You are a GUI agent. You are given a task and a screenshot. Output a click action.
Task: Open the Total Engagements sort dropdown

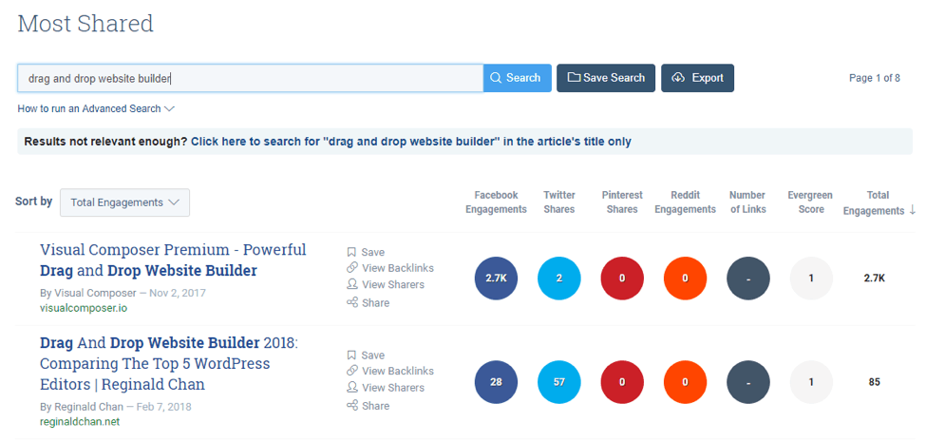click(x=124, y=202)
